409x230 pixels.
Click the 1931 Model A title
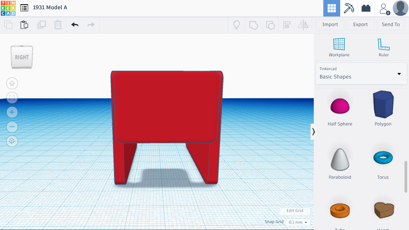tap(50, 7)
